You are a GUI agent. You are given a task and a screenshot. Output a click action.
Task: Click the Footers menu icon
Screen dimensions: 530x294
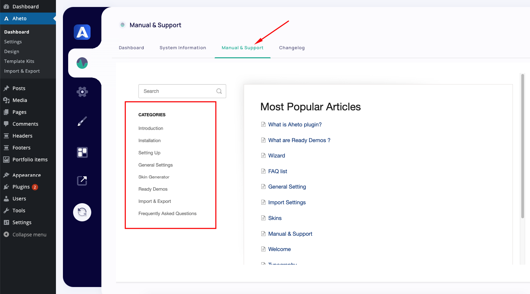tap(6, 148)
